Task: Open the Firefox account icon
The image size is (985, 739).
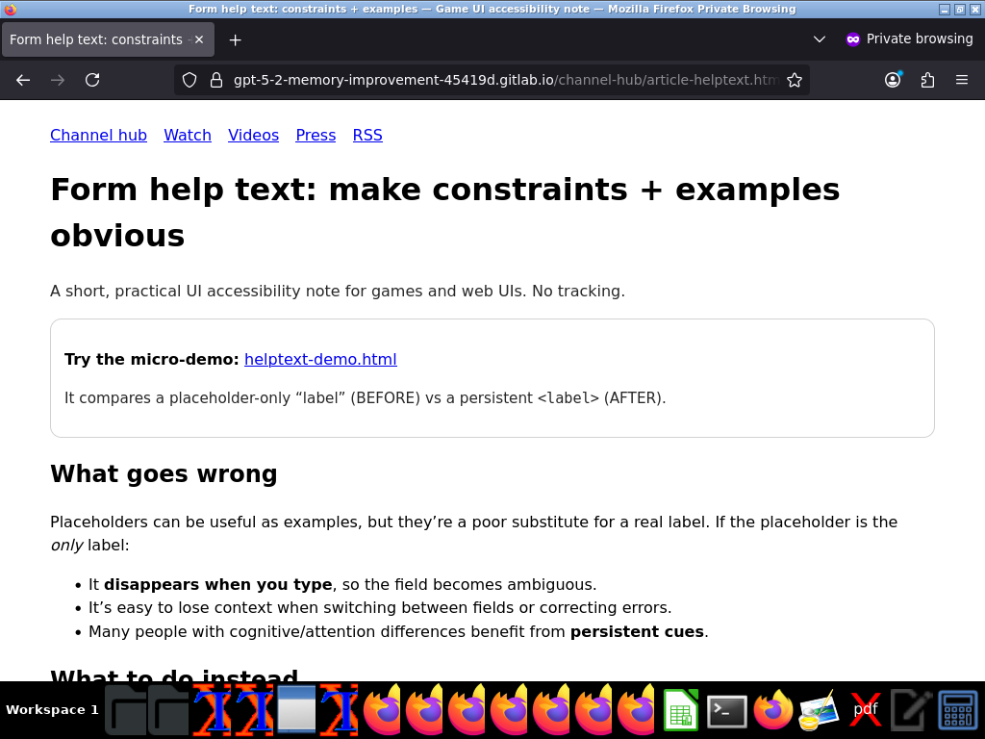Action: pos(893,80)
